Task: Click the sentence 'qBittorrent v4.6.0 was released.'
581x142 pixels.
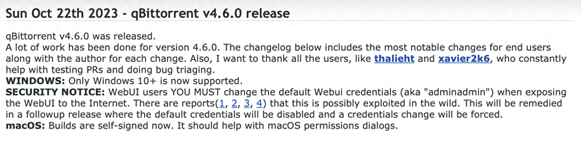Action: point(81,36)
